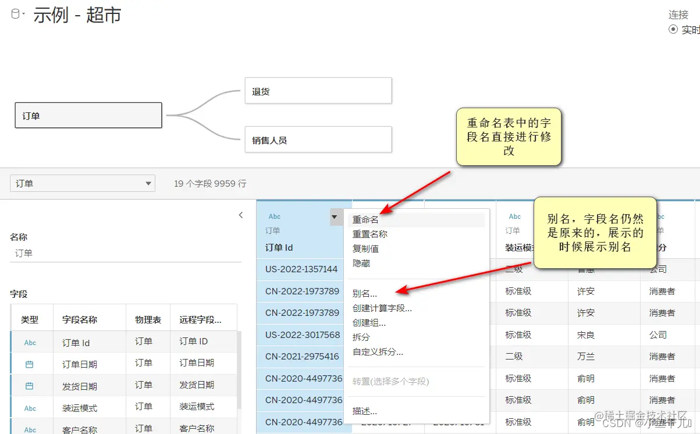Choose 描述... from the context menu
The image size is (700, 434).
click(416, 411)
